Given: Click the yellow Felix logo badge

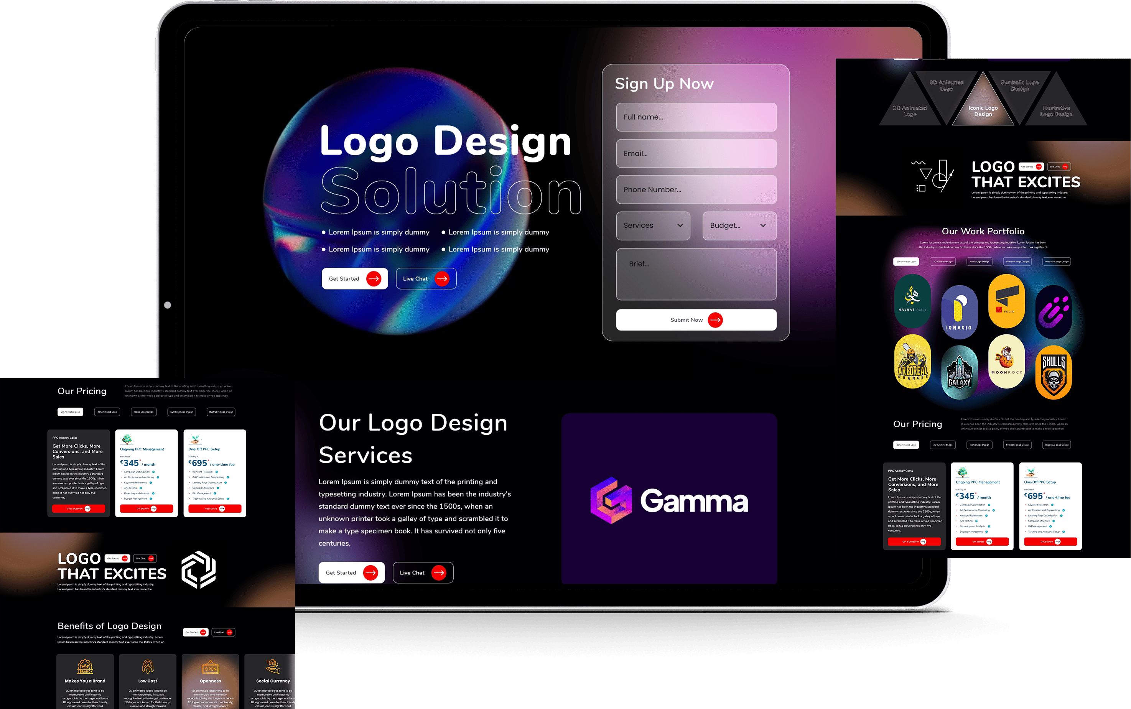Looking at the screenshot, I should click(1006, 301).
